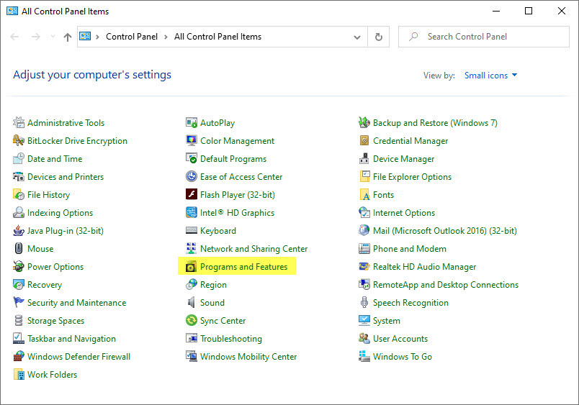Open the Windows Mobility Center link
The image size is (579, 405).
248,356
